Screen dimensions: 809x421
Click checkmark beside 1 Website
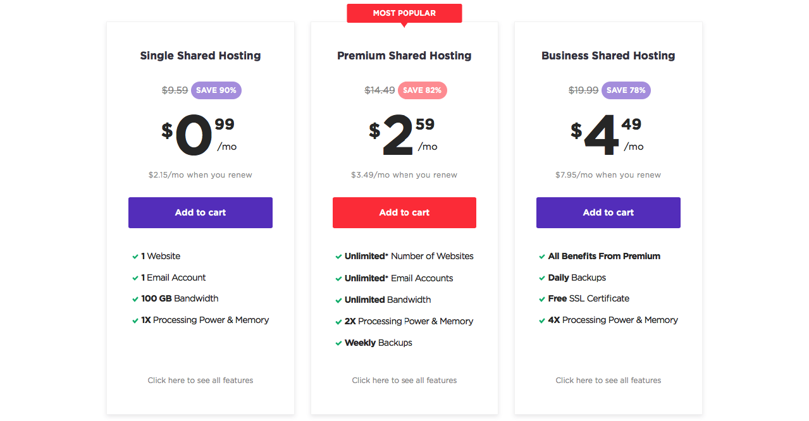tap(135, 257)
